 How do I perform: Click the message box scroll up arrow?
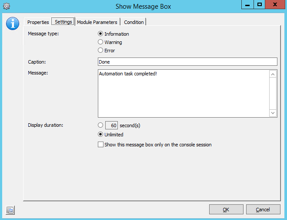[x=273, y=74]
